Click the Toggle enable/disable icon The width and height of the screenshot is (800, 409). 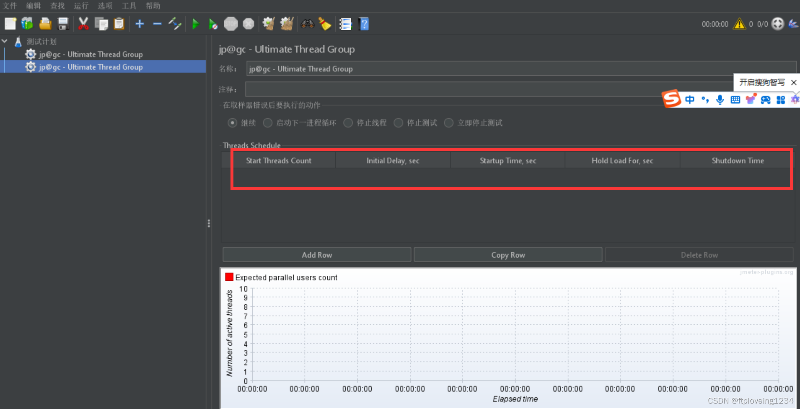click(x=175, y=24)
